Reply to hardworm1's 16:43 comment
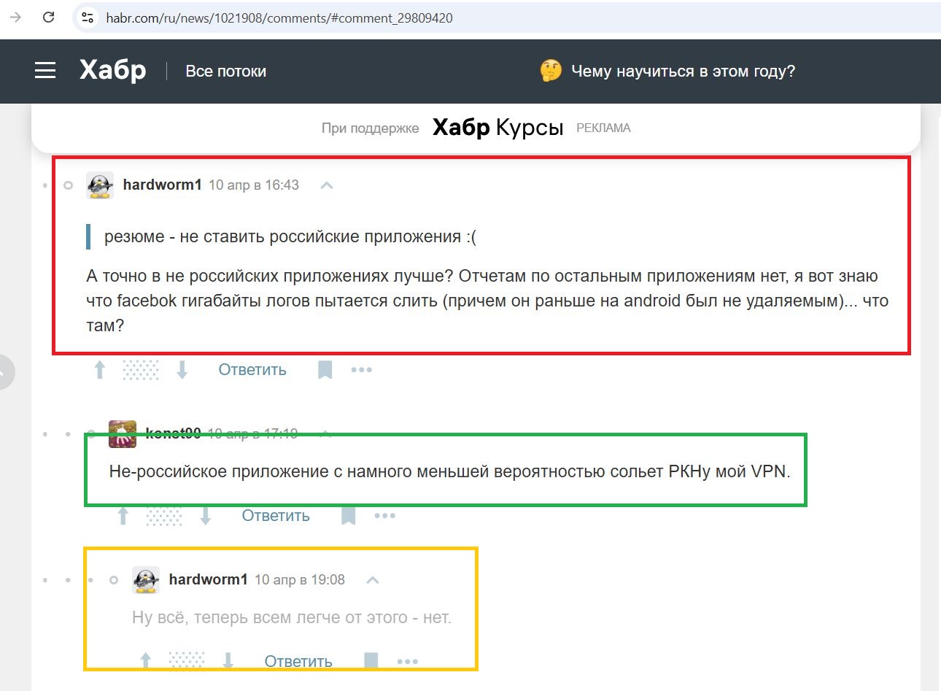 (252, 370)
